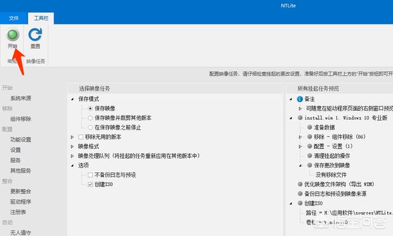393x236 pixels.
Task: Select 在保存映像之前停止 radio option
Action: 90,127
